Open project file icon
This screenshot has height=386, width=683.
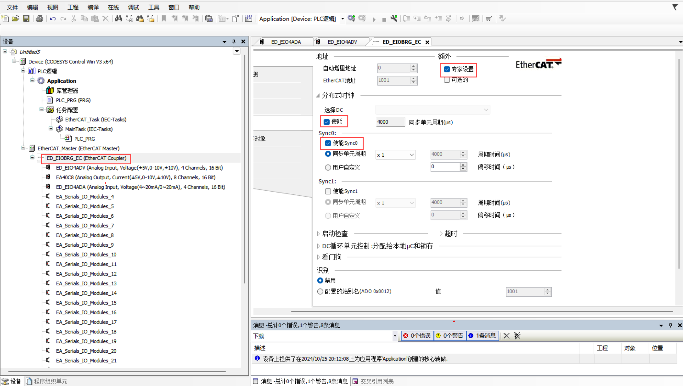16,19
